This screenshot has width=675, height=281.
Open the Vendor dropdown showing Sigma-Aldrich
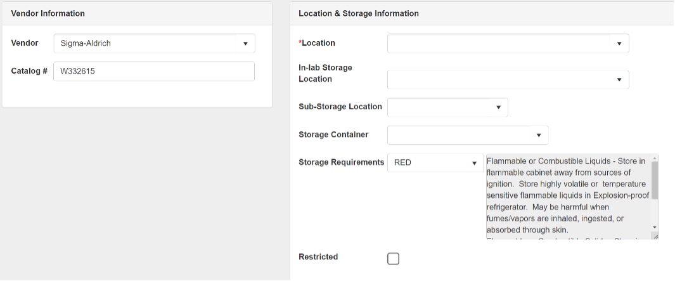(x=154, y=44)
